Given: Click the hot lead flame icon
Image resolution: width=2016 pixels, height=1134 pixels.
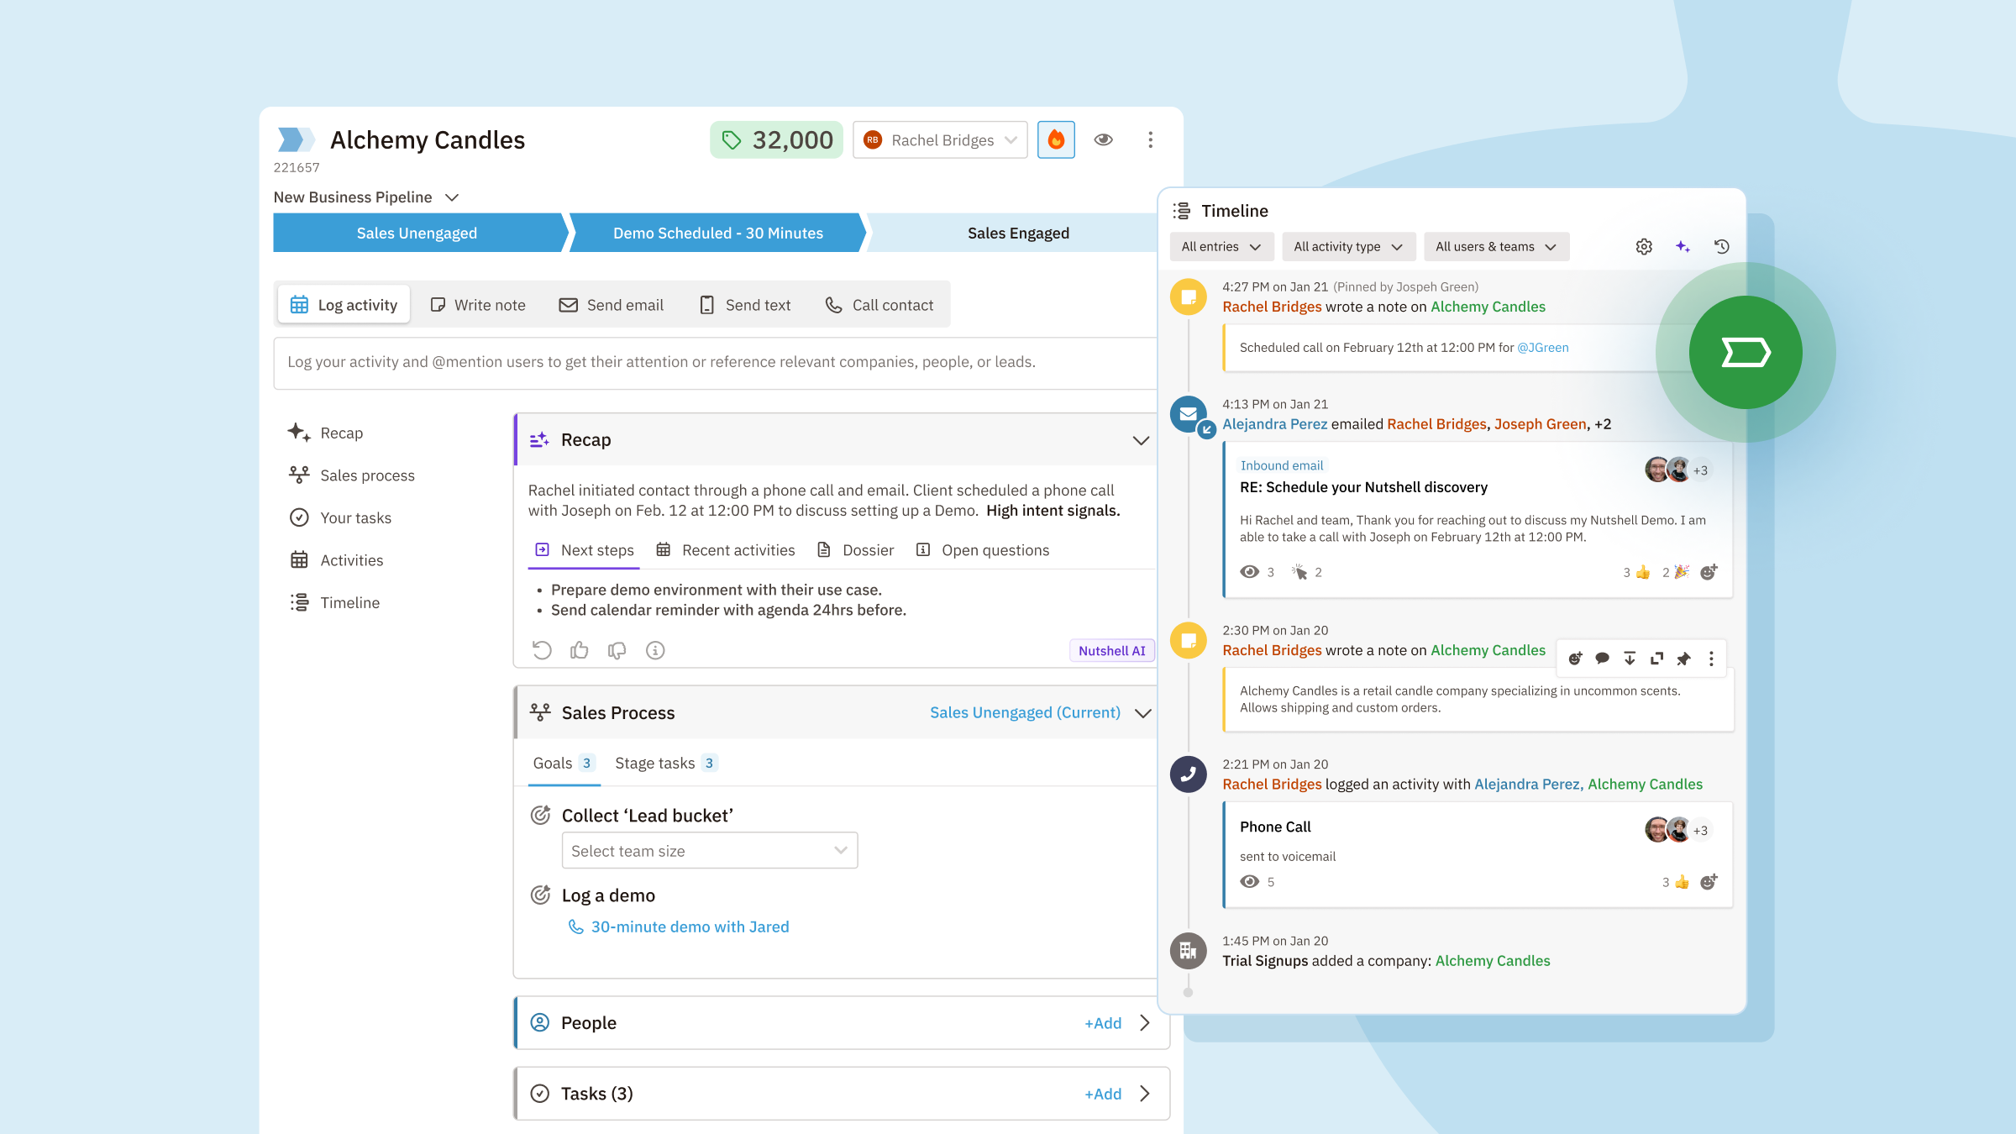Looking at the screenshot, I should 1056,139.
